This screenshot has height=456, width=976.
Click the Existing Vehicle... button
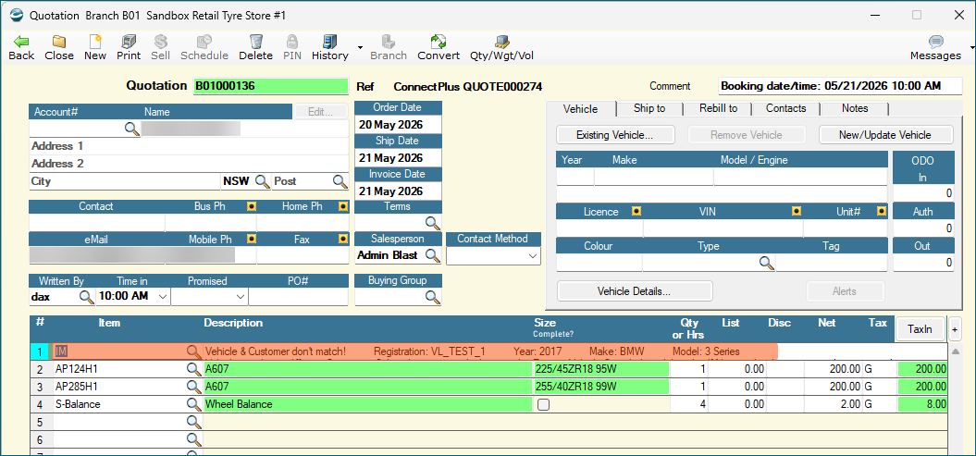click(x=615, y=135)
